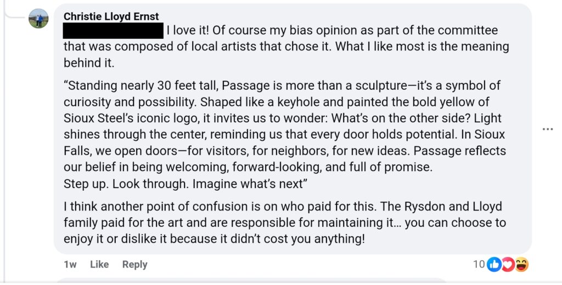Viewport: 562px width, 285px height.
Task: Click the 'Step up. Look through.' line
Action: [126, 184]
